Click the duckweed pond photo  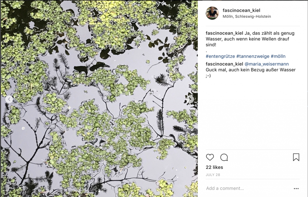[99, 98]
